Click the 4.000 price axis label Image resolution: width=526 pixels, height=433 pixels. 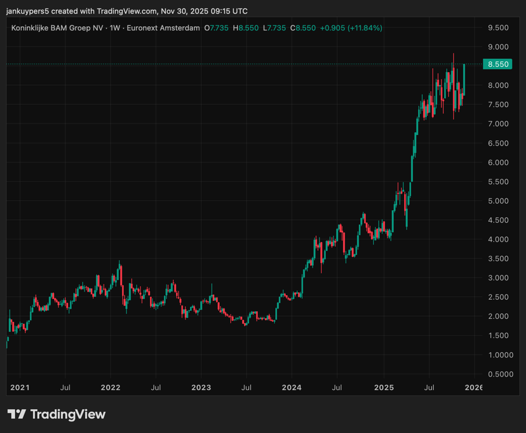[x=498, y=239]
